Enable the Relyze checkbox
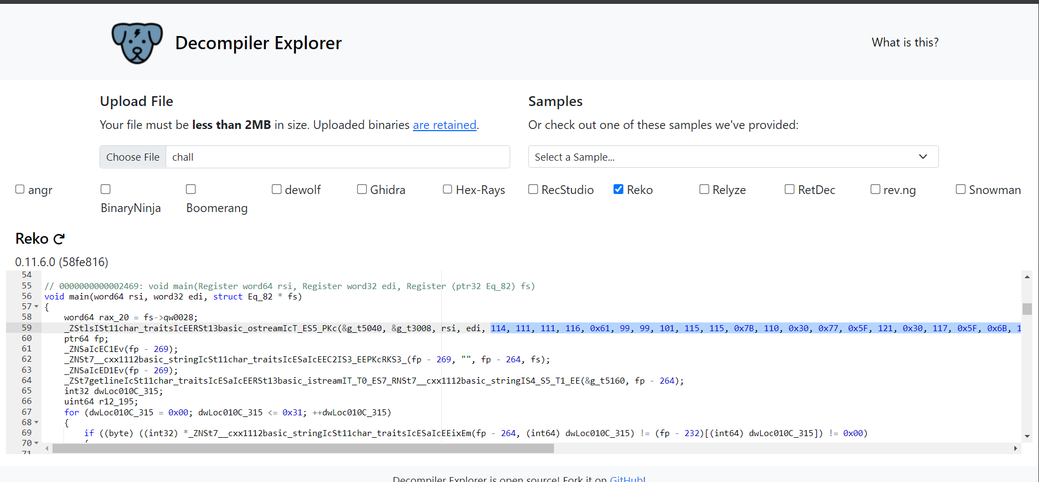1039x482 pixels. [x=704, y=189]
